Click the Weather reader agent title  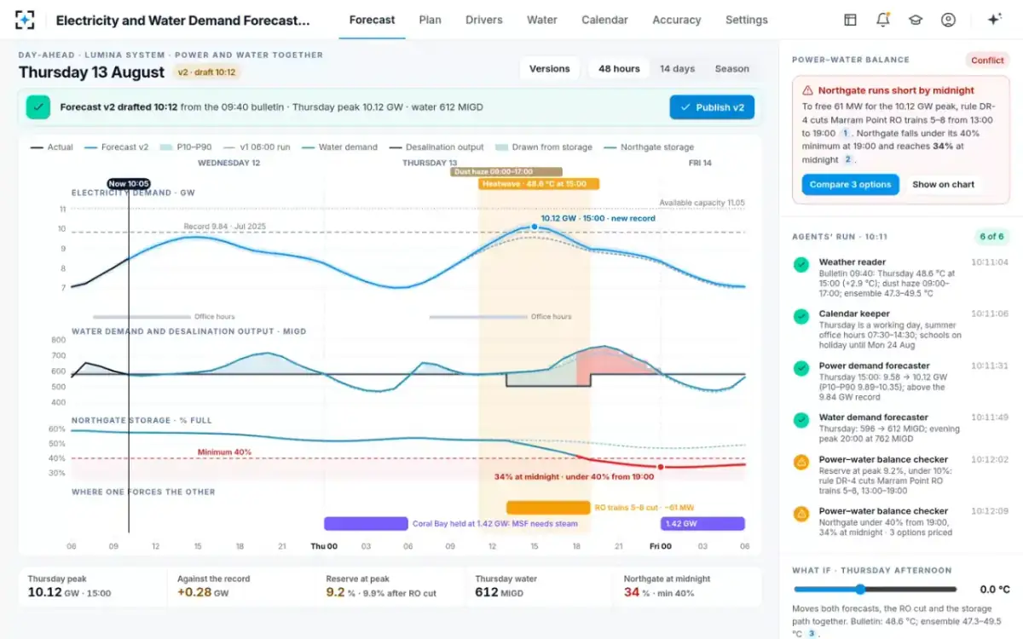click(852, 262)
